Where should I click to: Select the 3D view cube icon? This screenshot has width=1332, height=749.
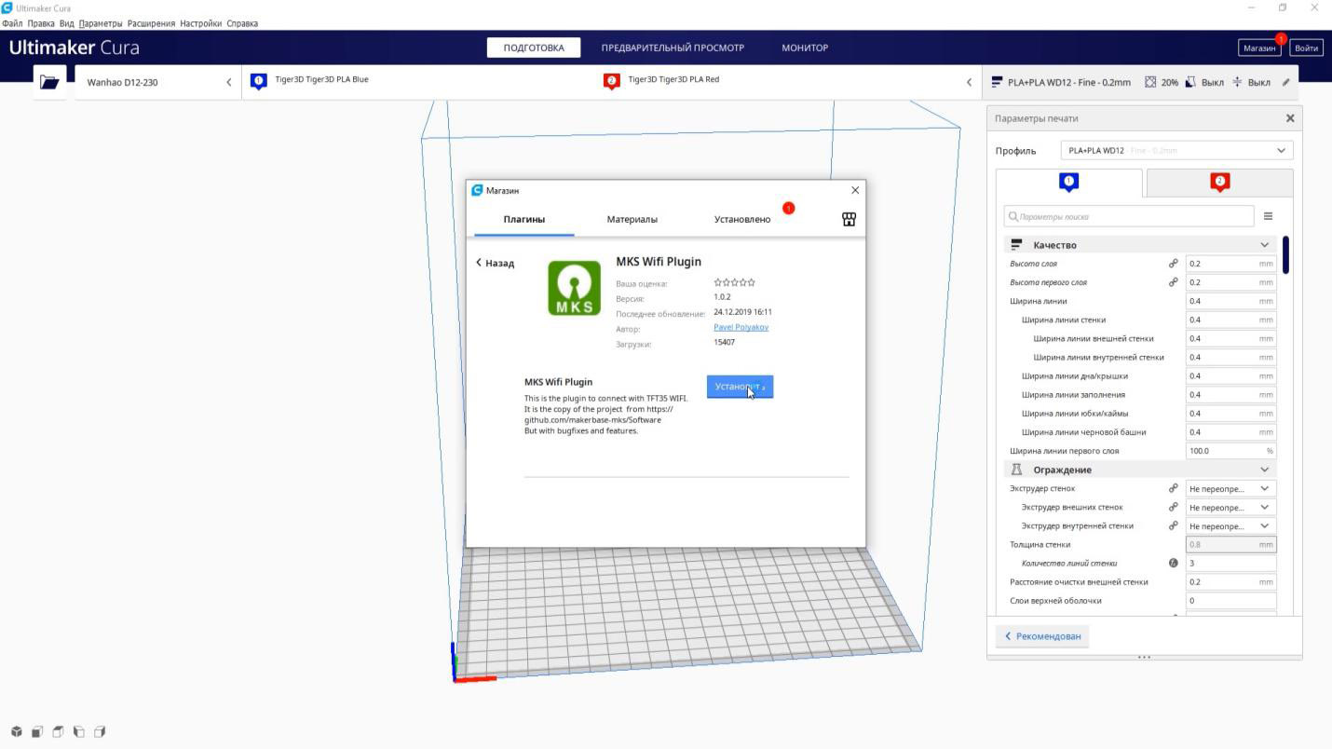pos(17,732)
